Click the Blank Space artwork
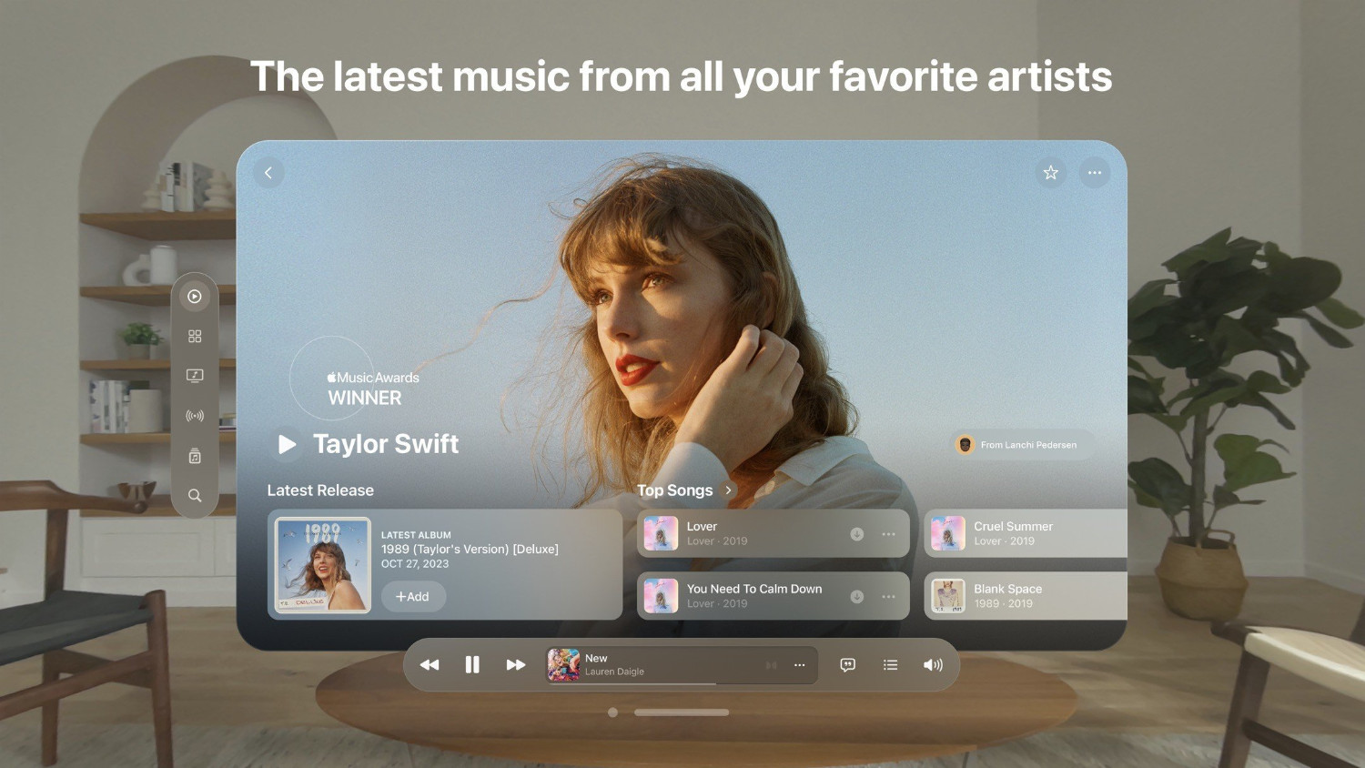1365x768 pixels. coord(948,596)
